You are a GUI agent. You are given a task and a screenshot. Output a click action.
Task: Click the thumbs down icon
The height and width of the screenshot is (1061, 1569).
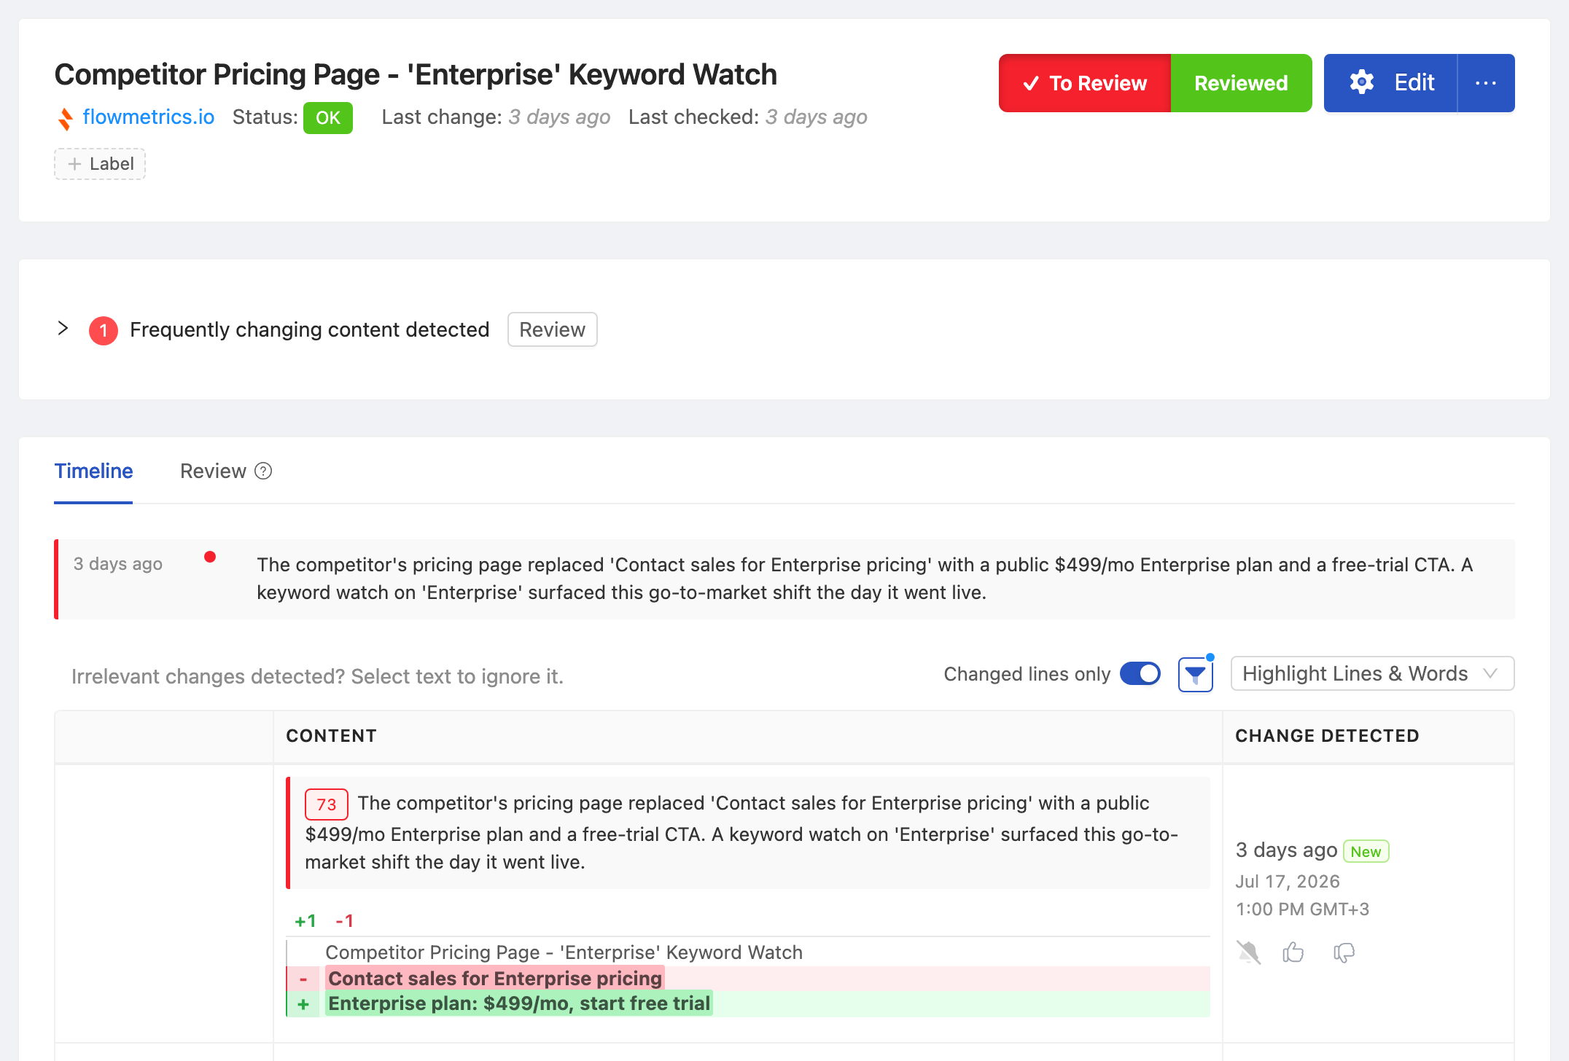[x=1344, y=952]
